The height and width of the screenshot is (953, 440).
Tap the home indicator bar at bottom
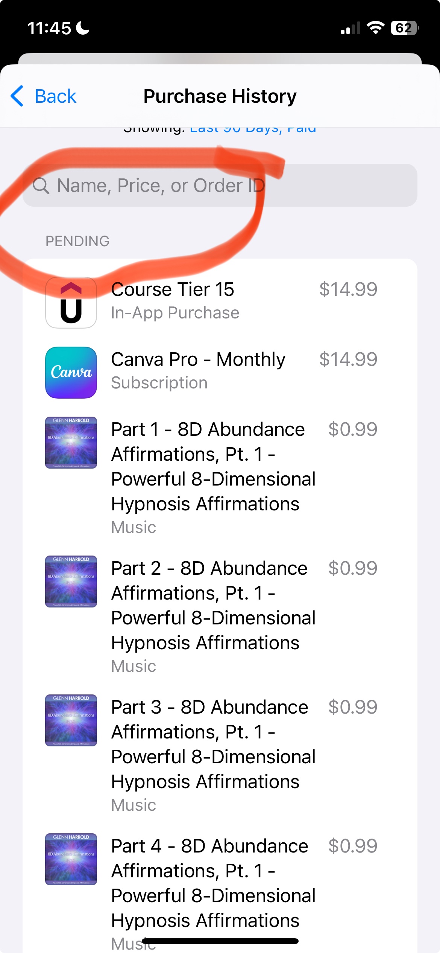tap(220, 941)
